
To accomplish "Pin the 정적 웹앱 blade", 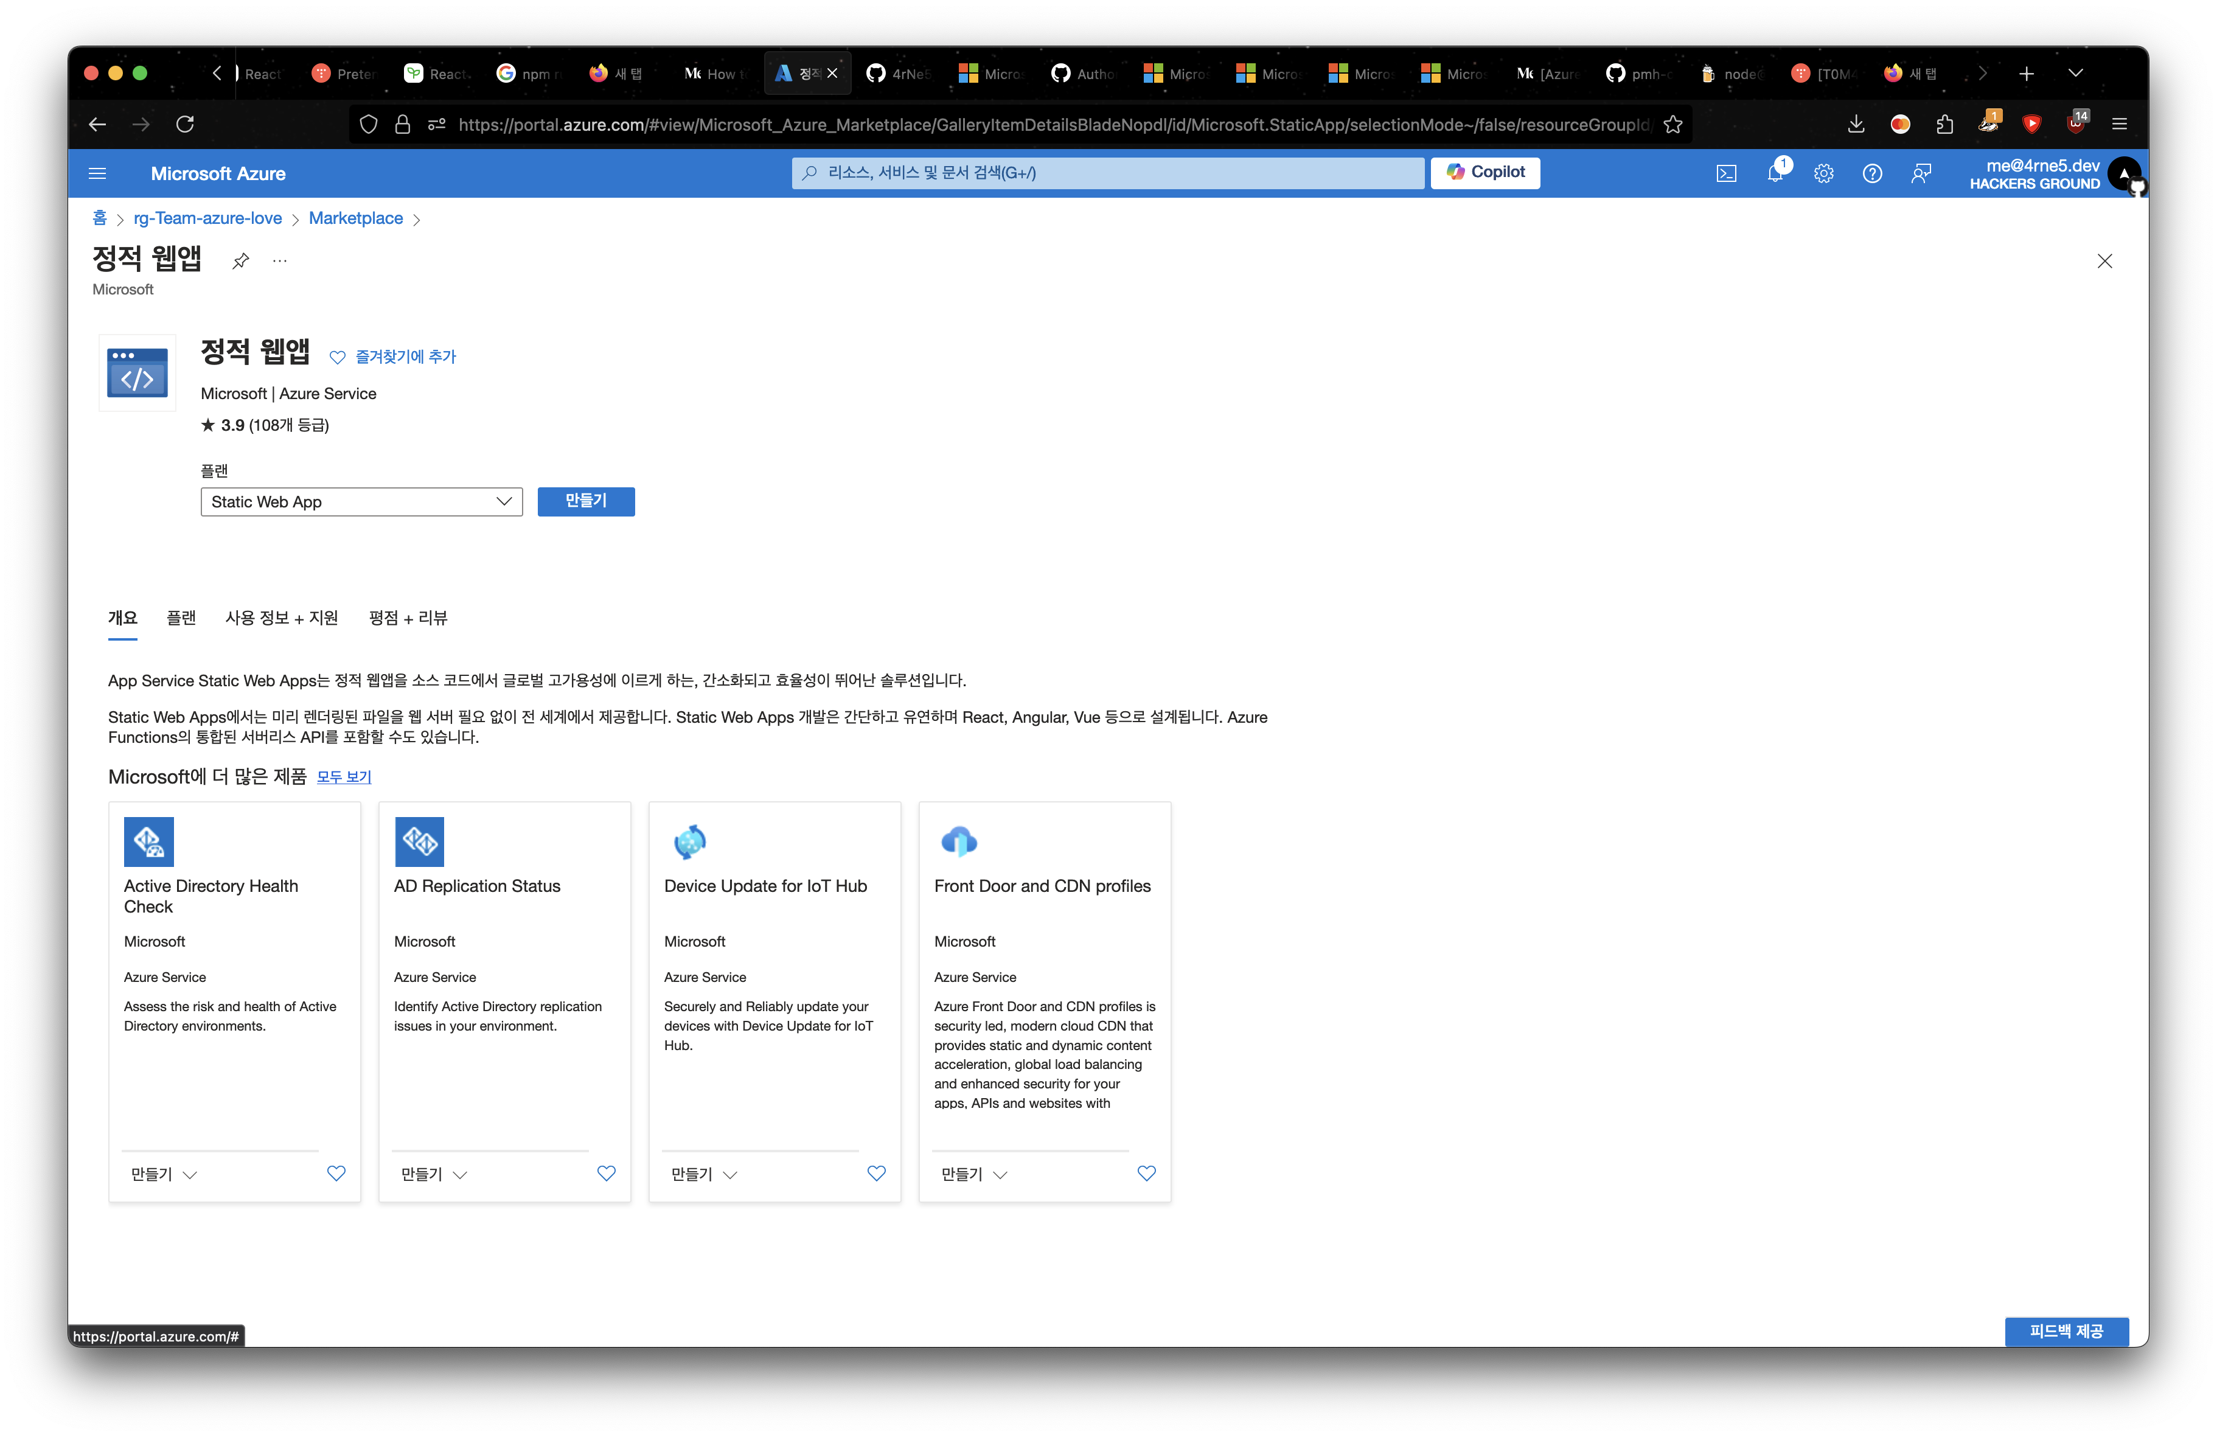I will [240, 261].
